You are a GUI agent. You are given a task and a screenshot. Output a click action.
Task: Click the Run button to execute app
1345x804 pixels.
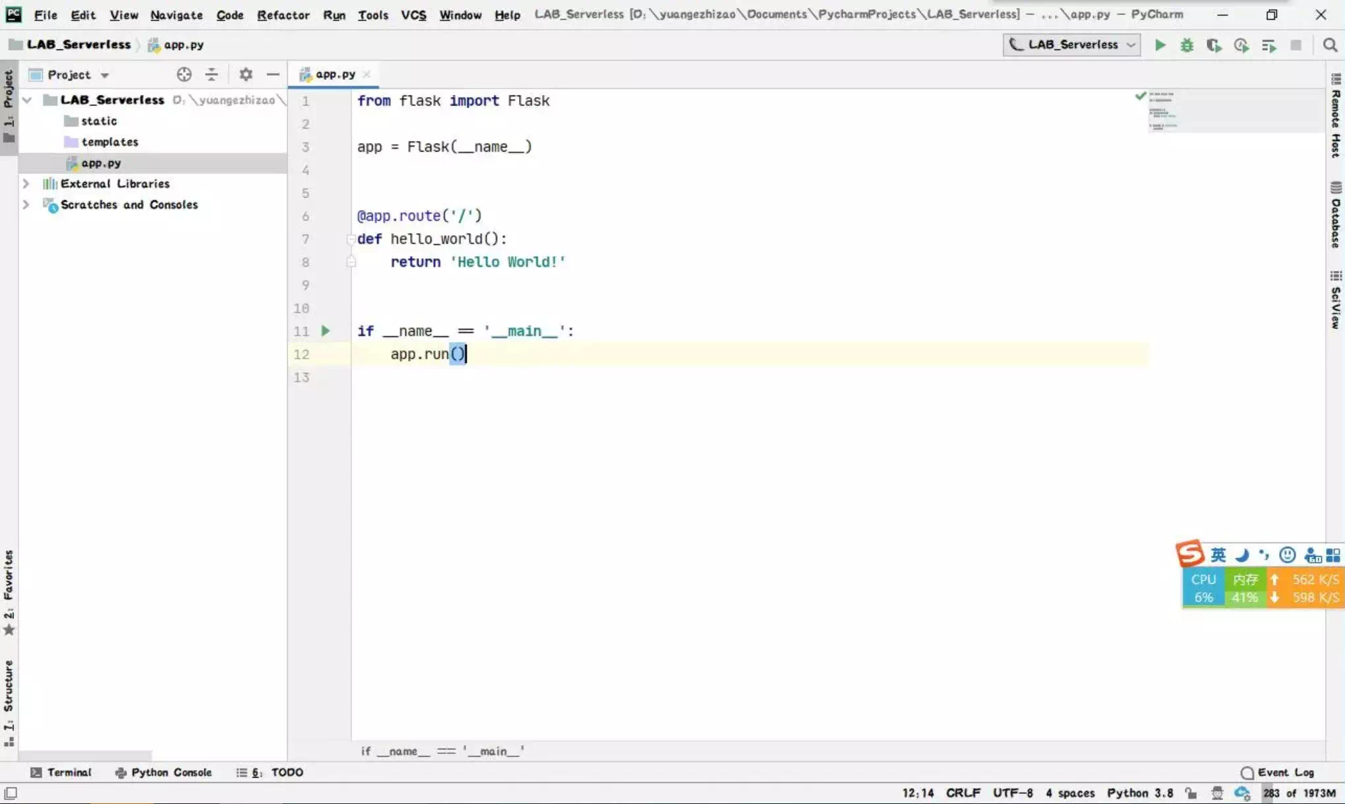tap(1159, 45)
